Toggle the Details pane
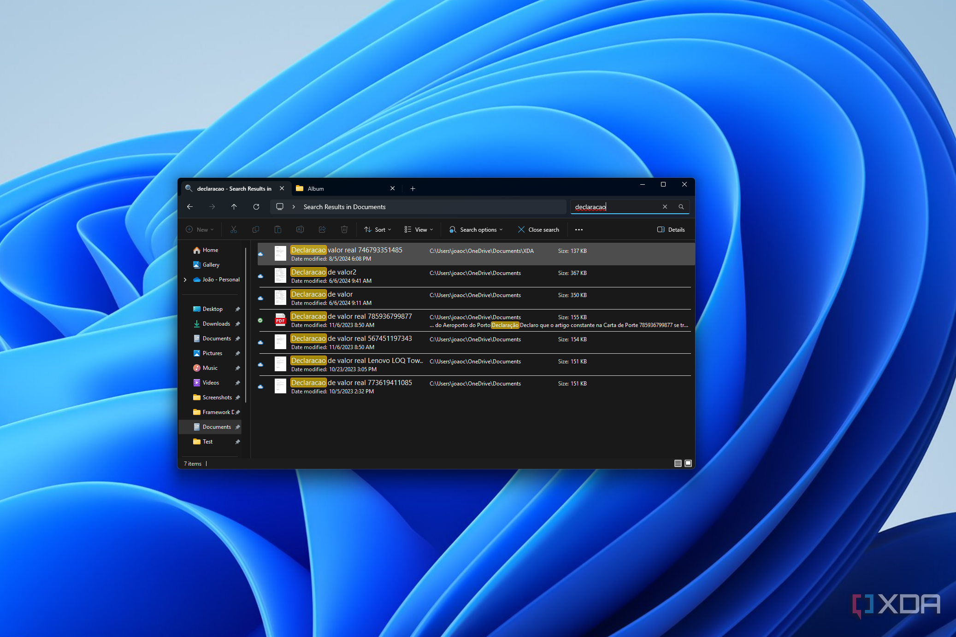Image resolution: width=956 pixels, height=637 pixels. 671,229
